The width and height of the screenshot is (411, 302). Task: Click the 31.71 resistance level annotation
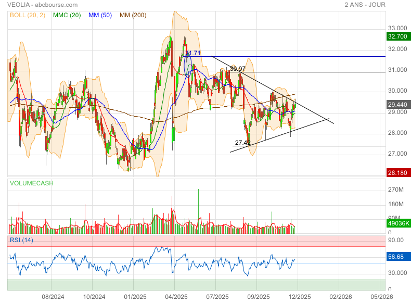(193, 53)
